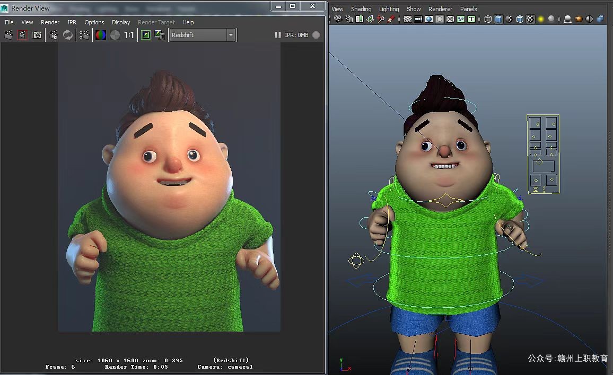Toggle Textured display in the viewport
613x375 pixels.
coord(530,19)
